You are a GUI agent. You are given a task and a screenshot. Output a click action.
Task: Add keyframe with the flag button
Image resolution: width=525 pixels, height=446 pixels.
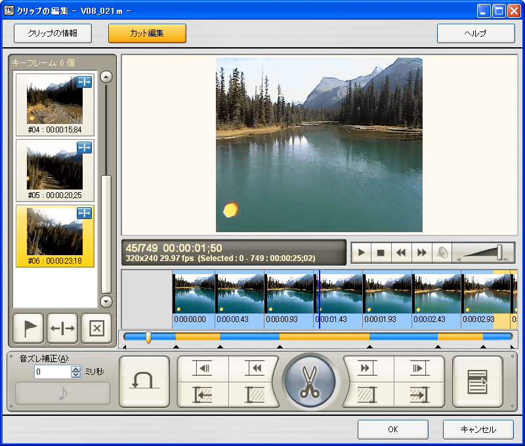point(28,328)
